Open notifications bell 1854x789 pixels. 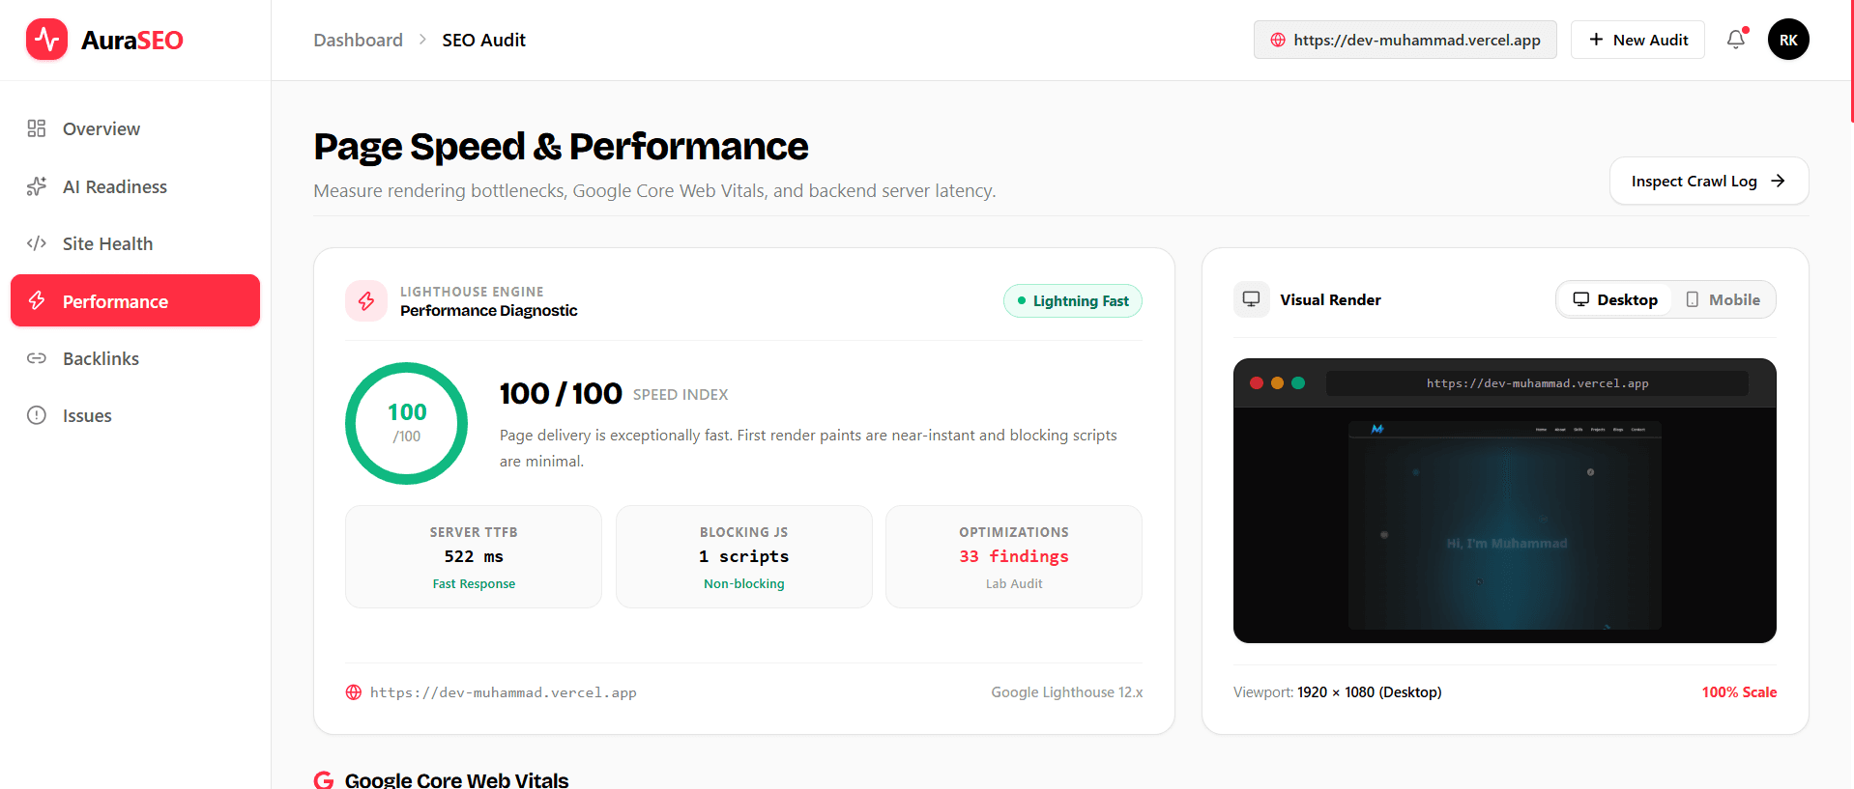pos(1736,40)
